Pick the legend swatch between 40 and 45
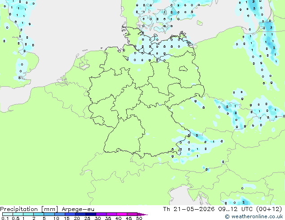The image size is (285, 220). (122, 214)
